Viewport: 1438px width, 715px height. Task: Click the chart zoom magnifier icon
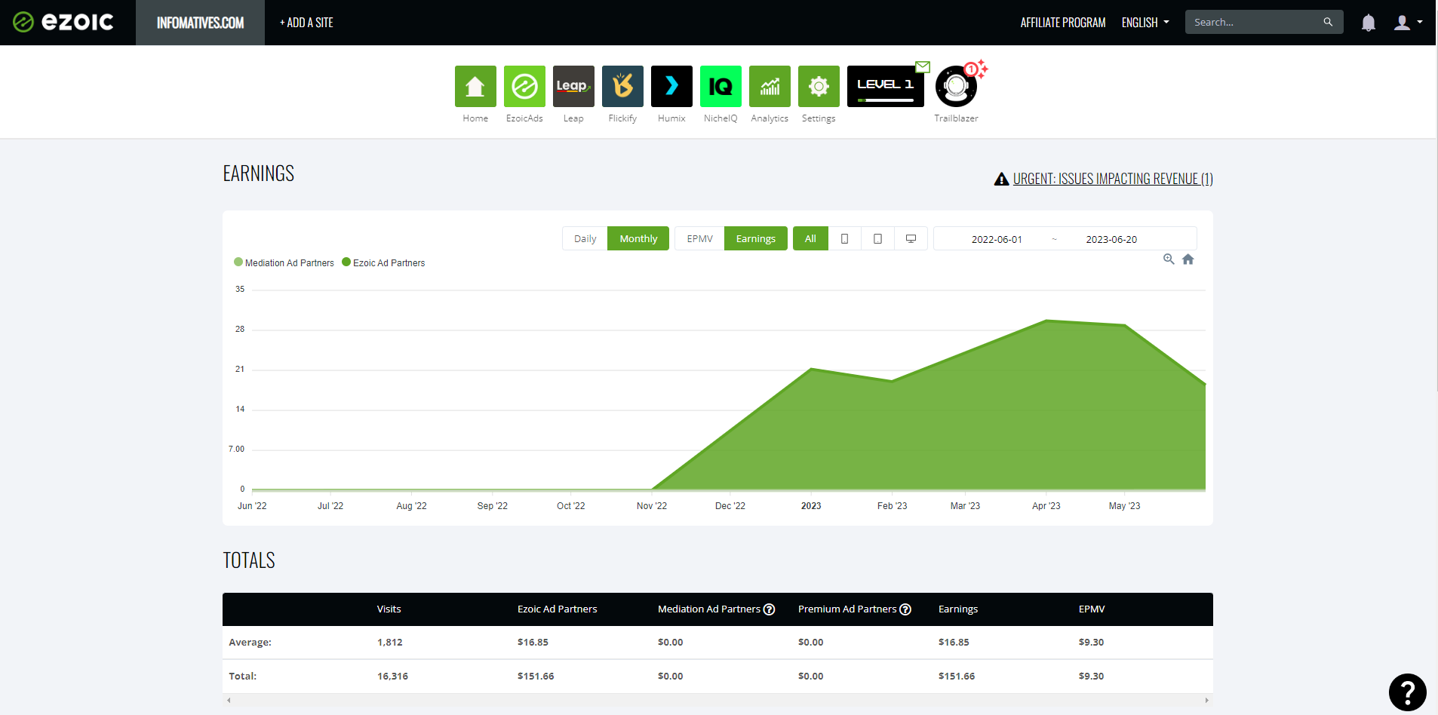click(1169, 259)
